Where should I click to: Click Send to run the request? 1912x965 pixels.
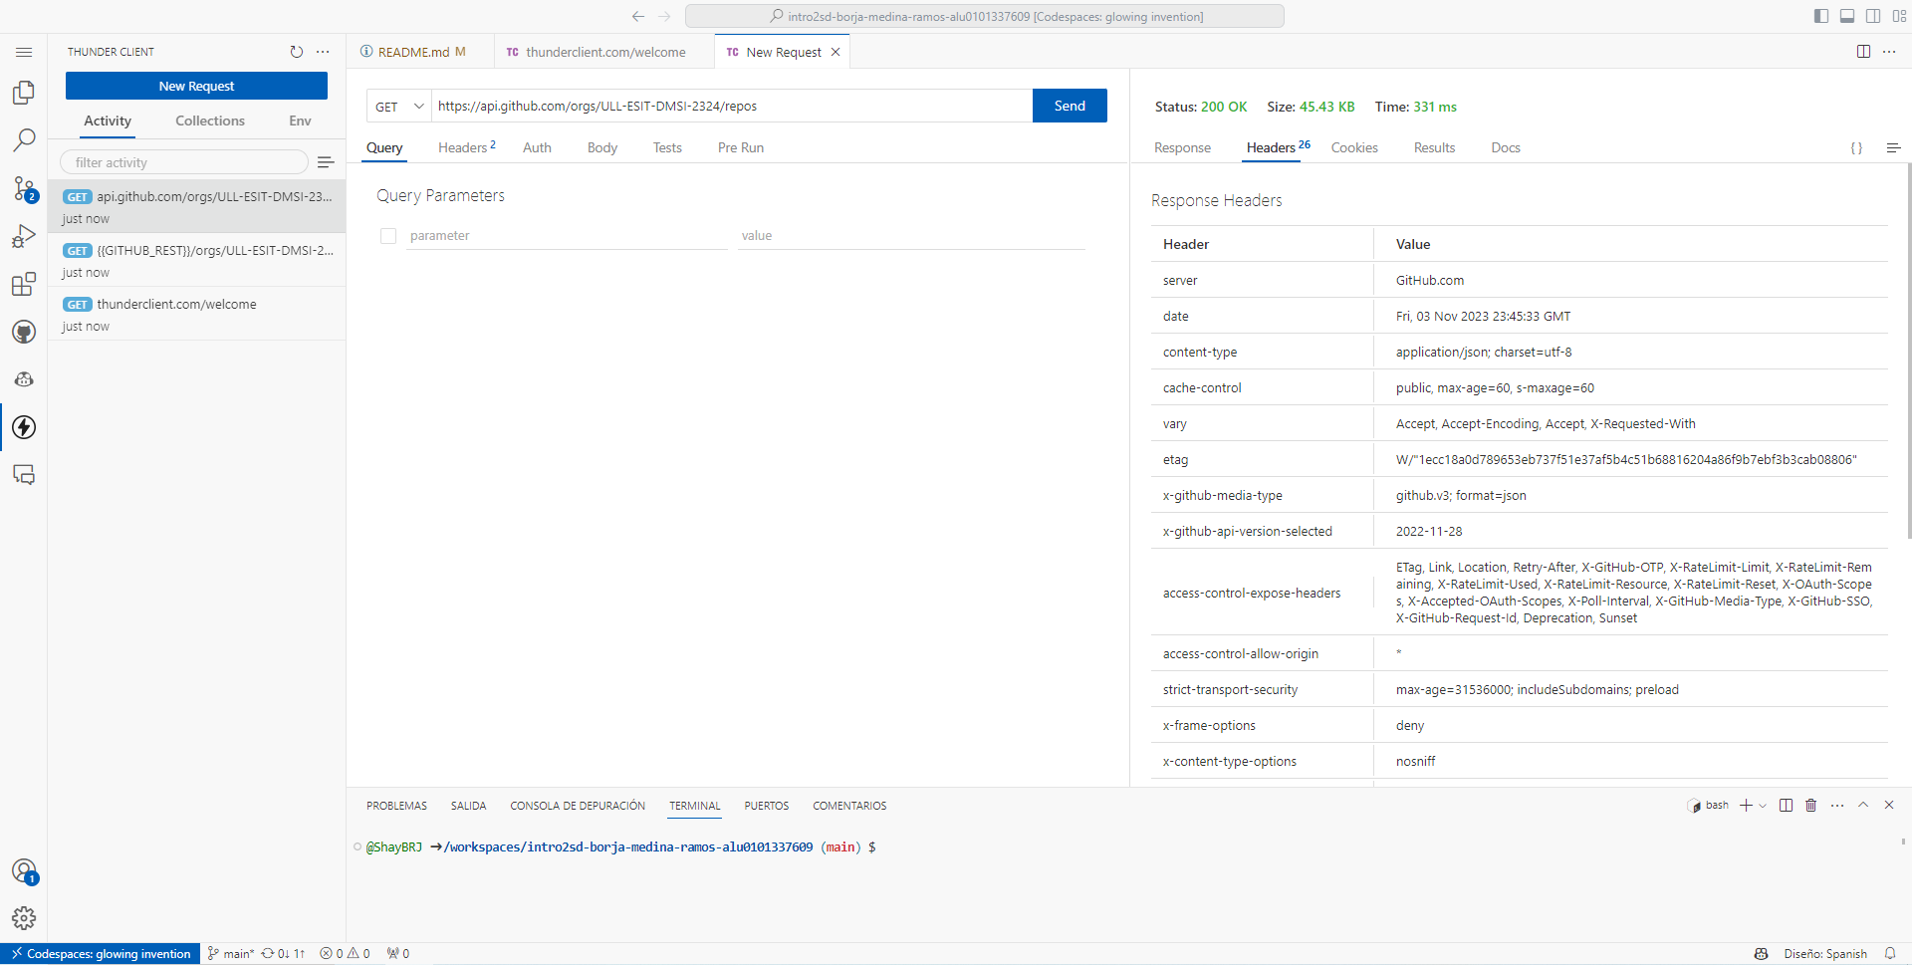click(1070, 106)
